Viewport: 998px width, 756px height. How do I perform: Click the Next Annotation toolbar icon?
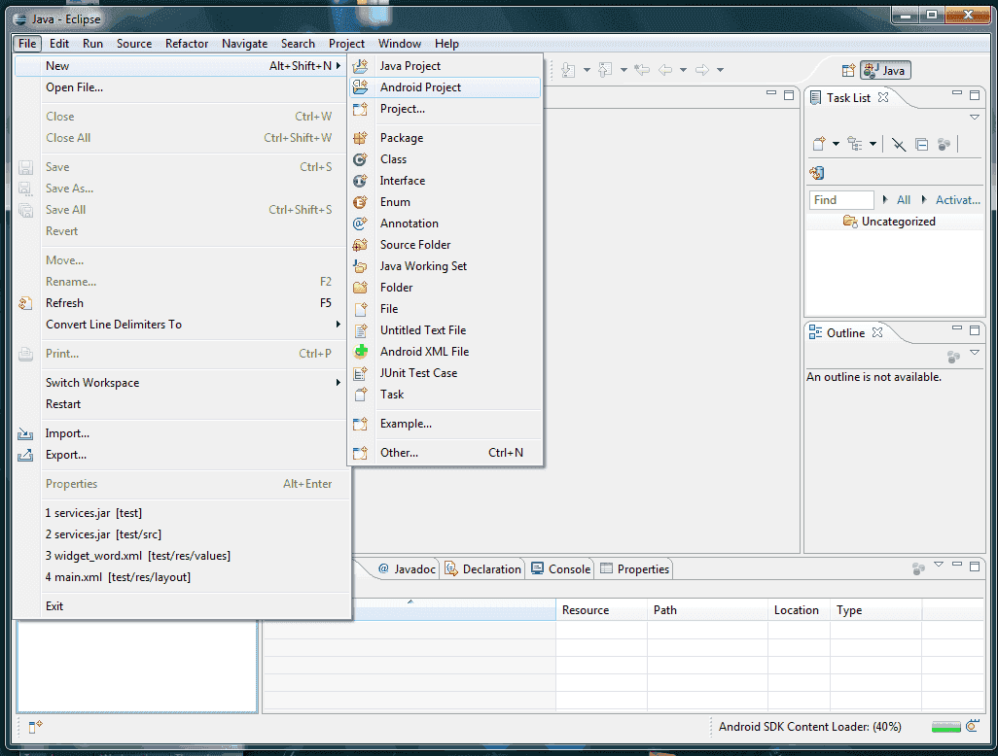click(568, 70)
